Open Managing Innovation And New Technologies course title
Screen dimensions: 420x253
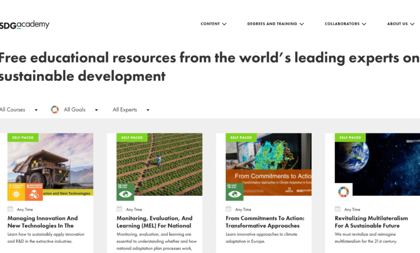43,222
